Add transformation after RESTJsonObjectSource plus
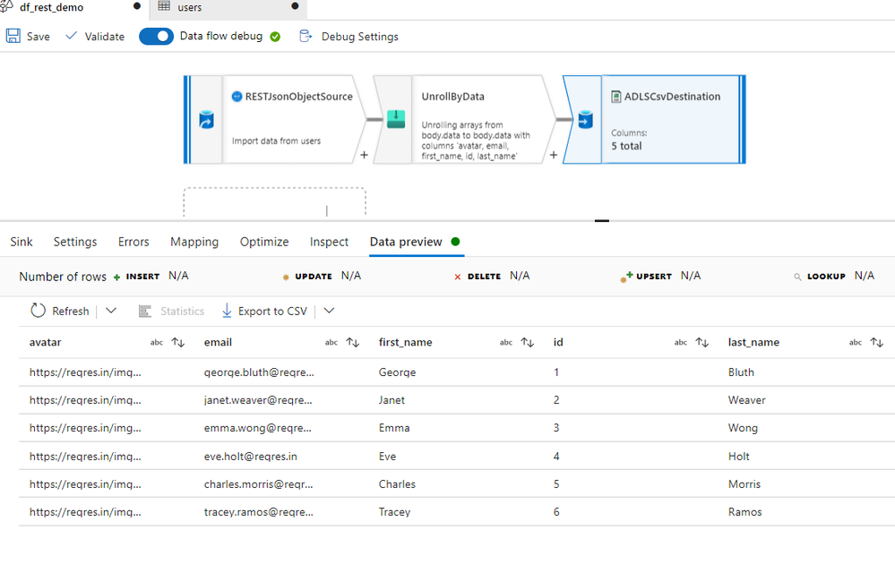Image resolution: width=895 pixels, height=564 pixels. (x=364, y=154)
